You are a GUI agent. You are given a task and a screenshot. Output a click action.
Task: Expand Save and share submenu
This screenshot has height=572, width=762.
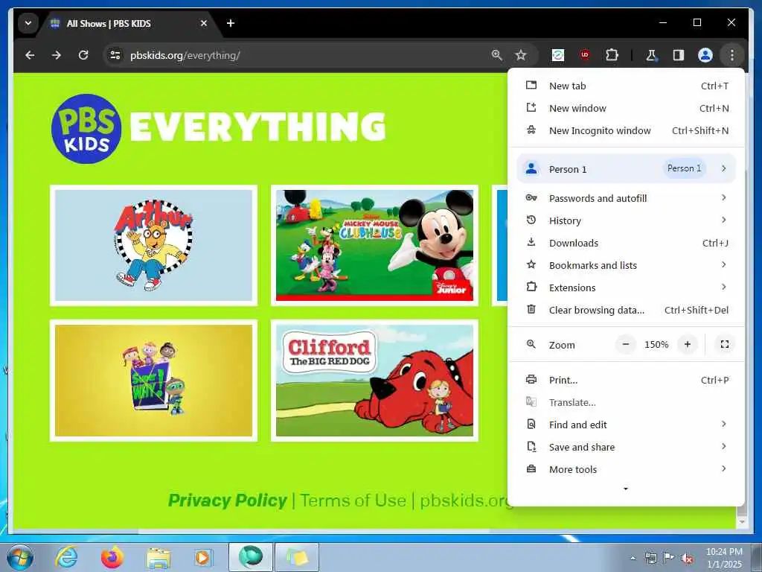tap(626, 447)
